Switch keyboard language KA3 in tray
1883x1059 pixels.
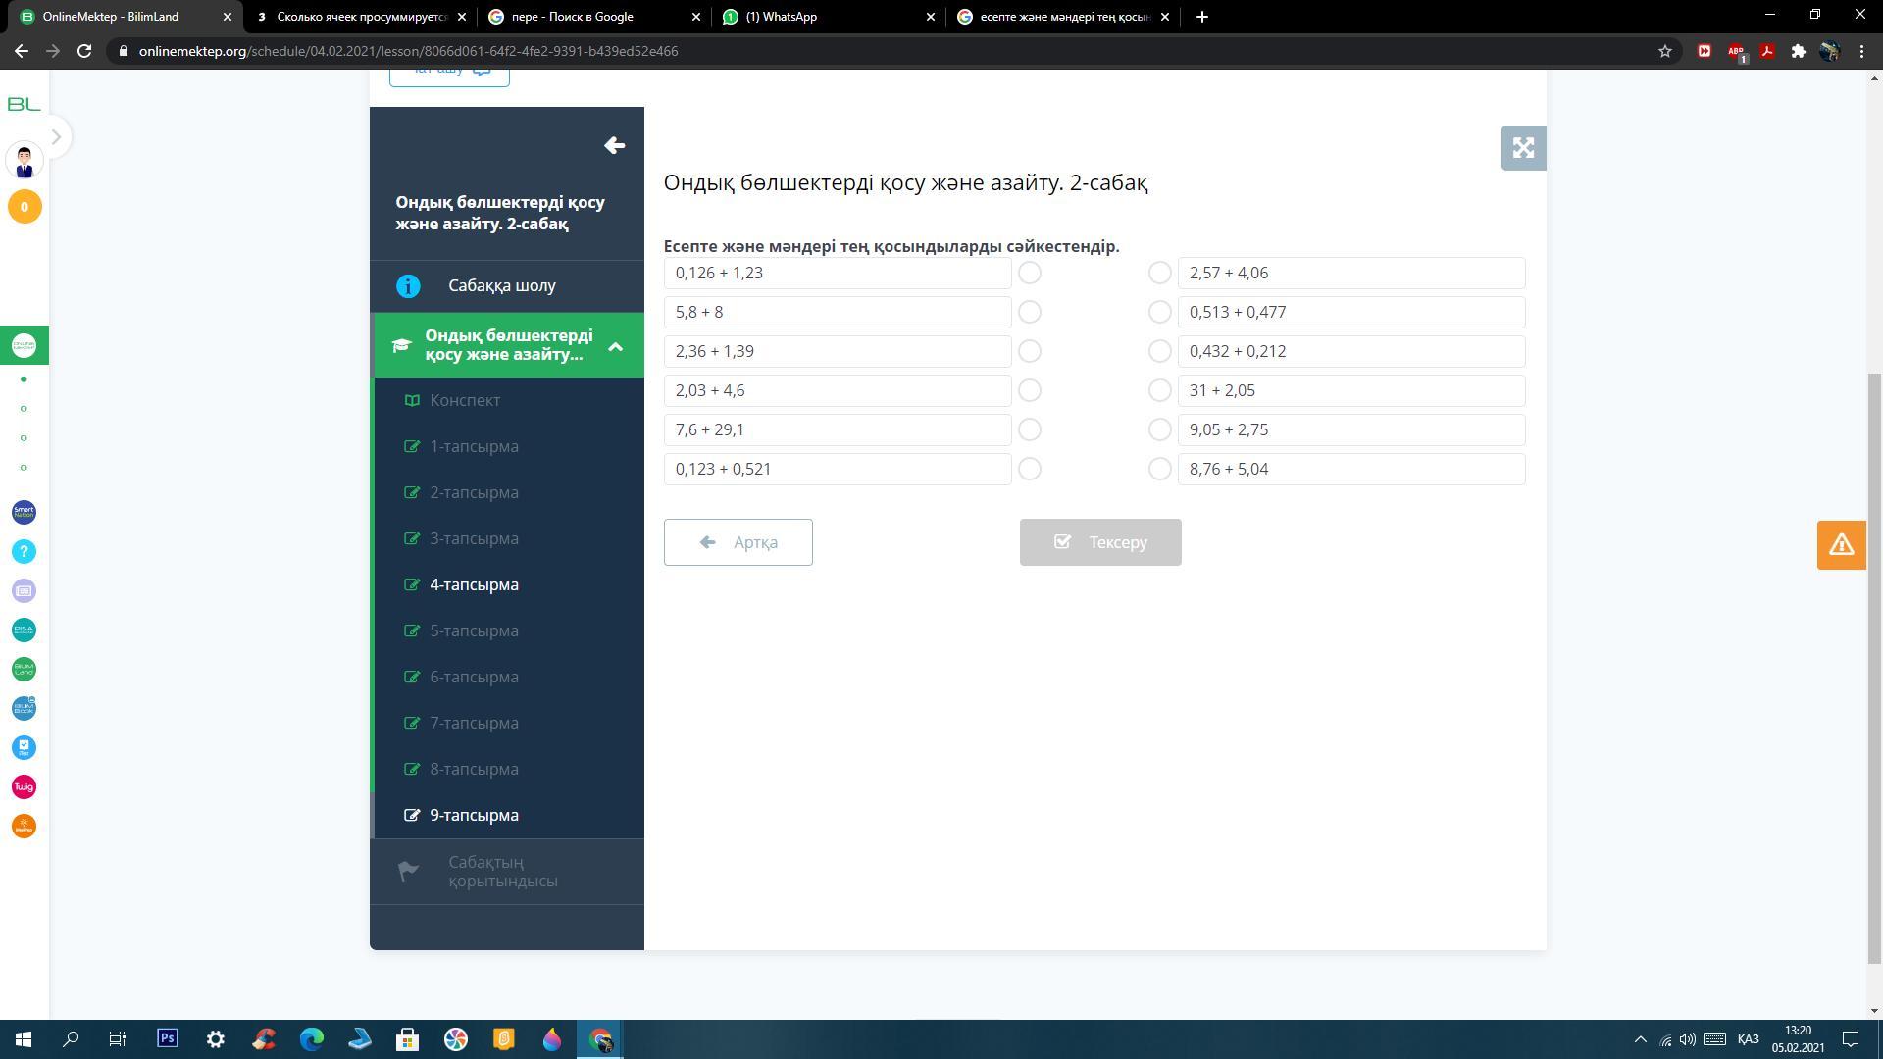[1748, 1039]
